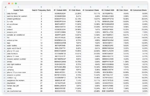The width and height of the screenshot is (150, 96).
Task: Select the cell containing portable air conditioner
Action: [x=18, y=35]
